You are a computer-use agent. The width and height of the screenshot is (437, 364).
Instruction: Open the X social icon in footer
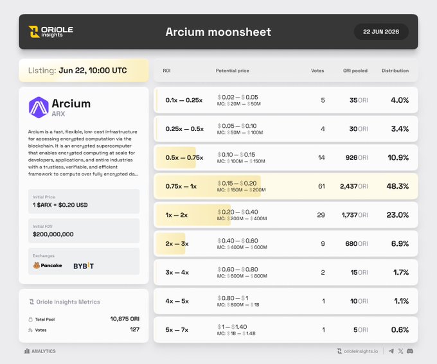pos(400,351)
